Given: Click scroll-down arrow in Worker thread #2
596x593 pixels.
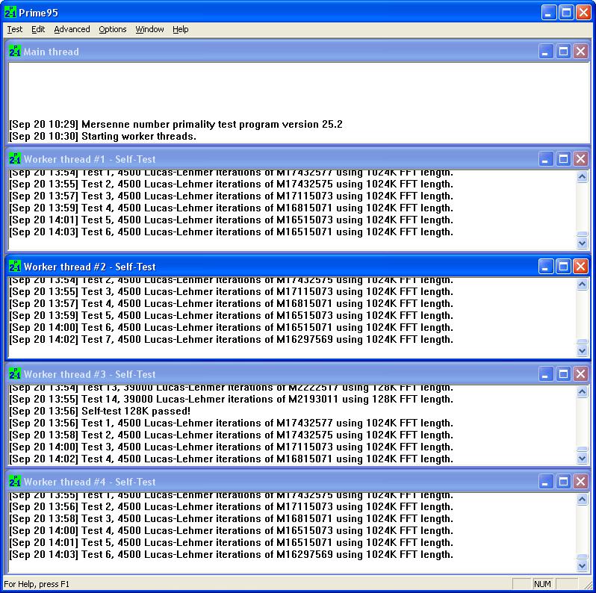Looking at the screenshot, I should click(582, 350).
